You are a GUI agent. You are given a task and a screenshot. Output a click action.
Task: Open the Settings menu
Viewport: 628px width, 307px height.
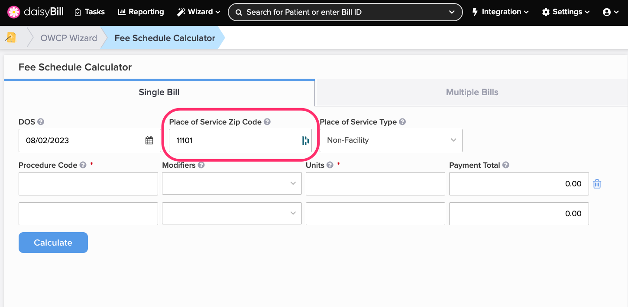click(x=566, y=12)
